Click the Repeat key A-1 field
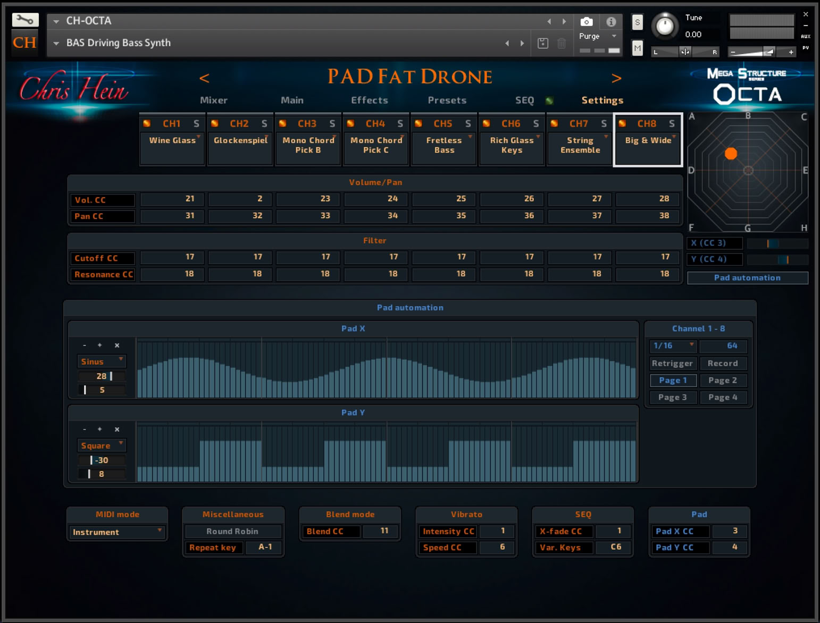The width and height of the screenshot is (820, 623). point(264,548)
